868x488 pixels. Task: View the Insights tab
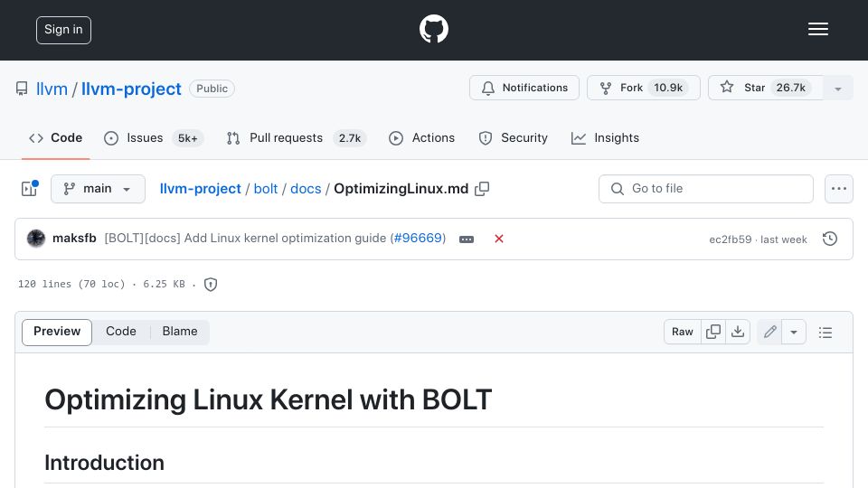tap(605, 137)
